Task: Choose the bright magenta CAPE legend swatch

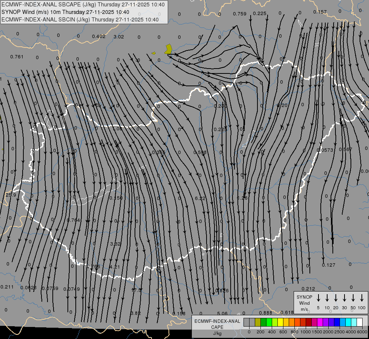Action: click(x=320, y=322)
